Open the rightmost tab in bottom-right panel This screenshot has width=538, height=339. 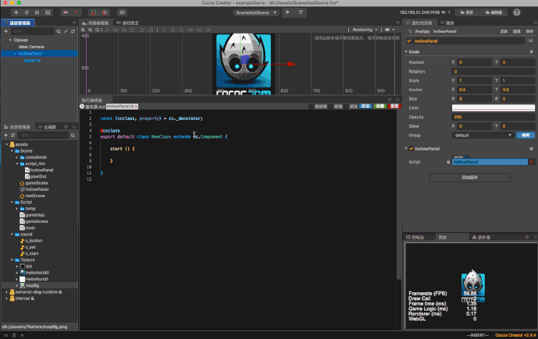click(x=481, y=237)
